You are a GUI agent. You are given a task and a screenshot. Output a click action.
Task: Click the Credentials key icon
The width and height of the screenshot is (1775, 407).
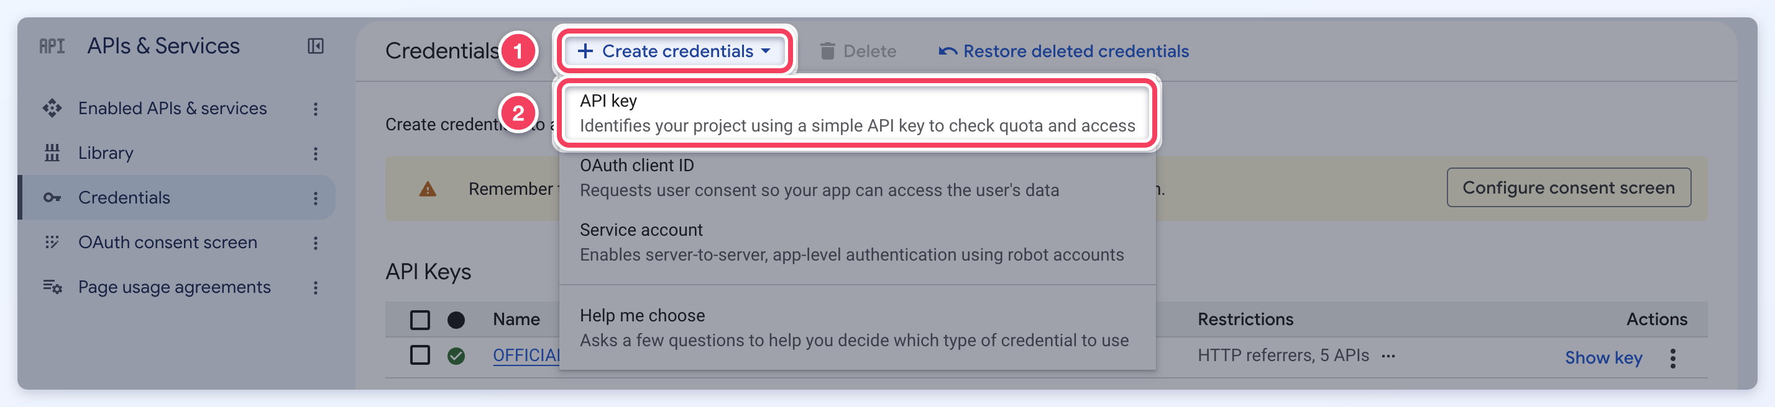pyautogui.click(x=52, y=197)
